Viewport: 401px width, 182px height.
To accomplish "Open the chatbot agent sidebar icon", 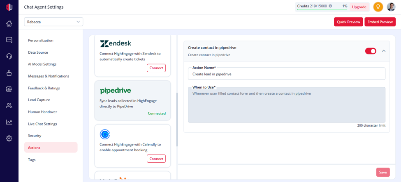I will pyautogui.click(x=9, y=73).
